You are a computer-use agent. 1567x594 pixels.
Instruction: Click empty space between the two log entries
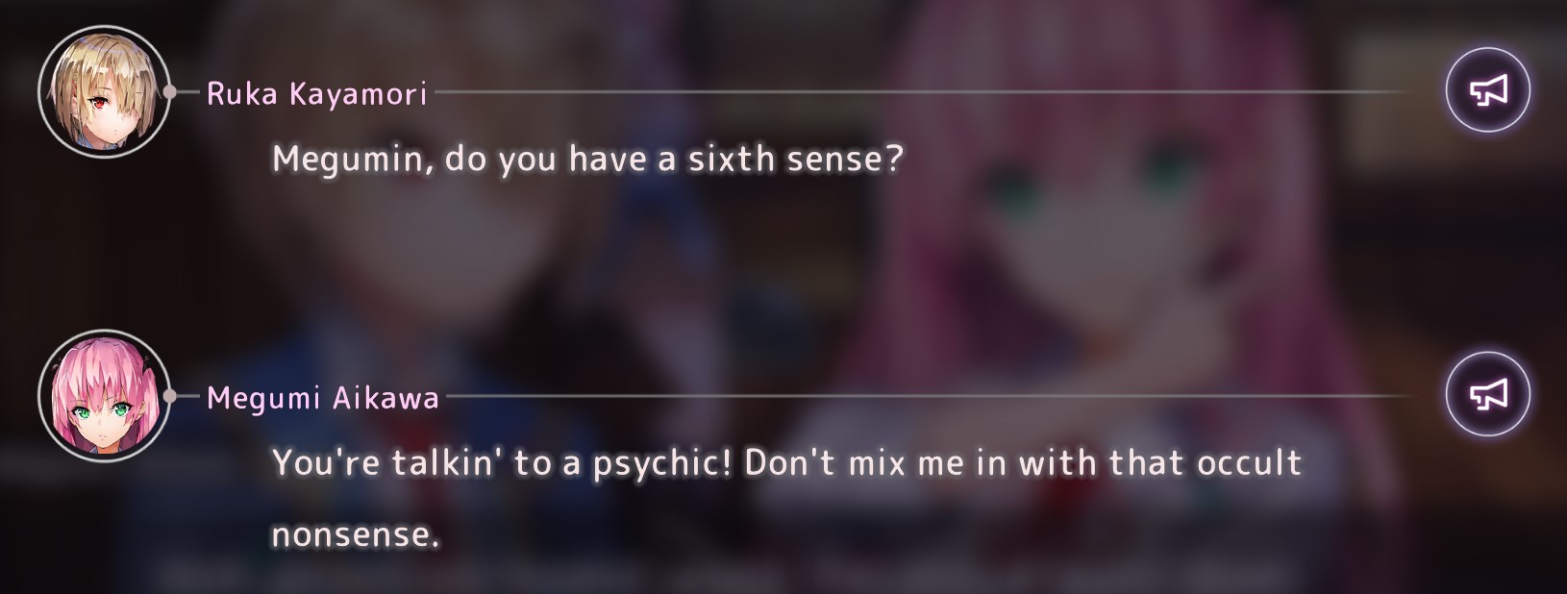click(769, 260)
